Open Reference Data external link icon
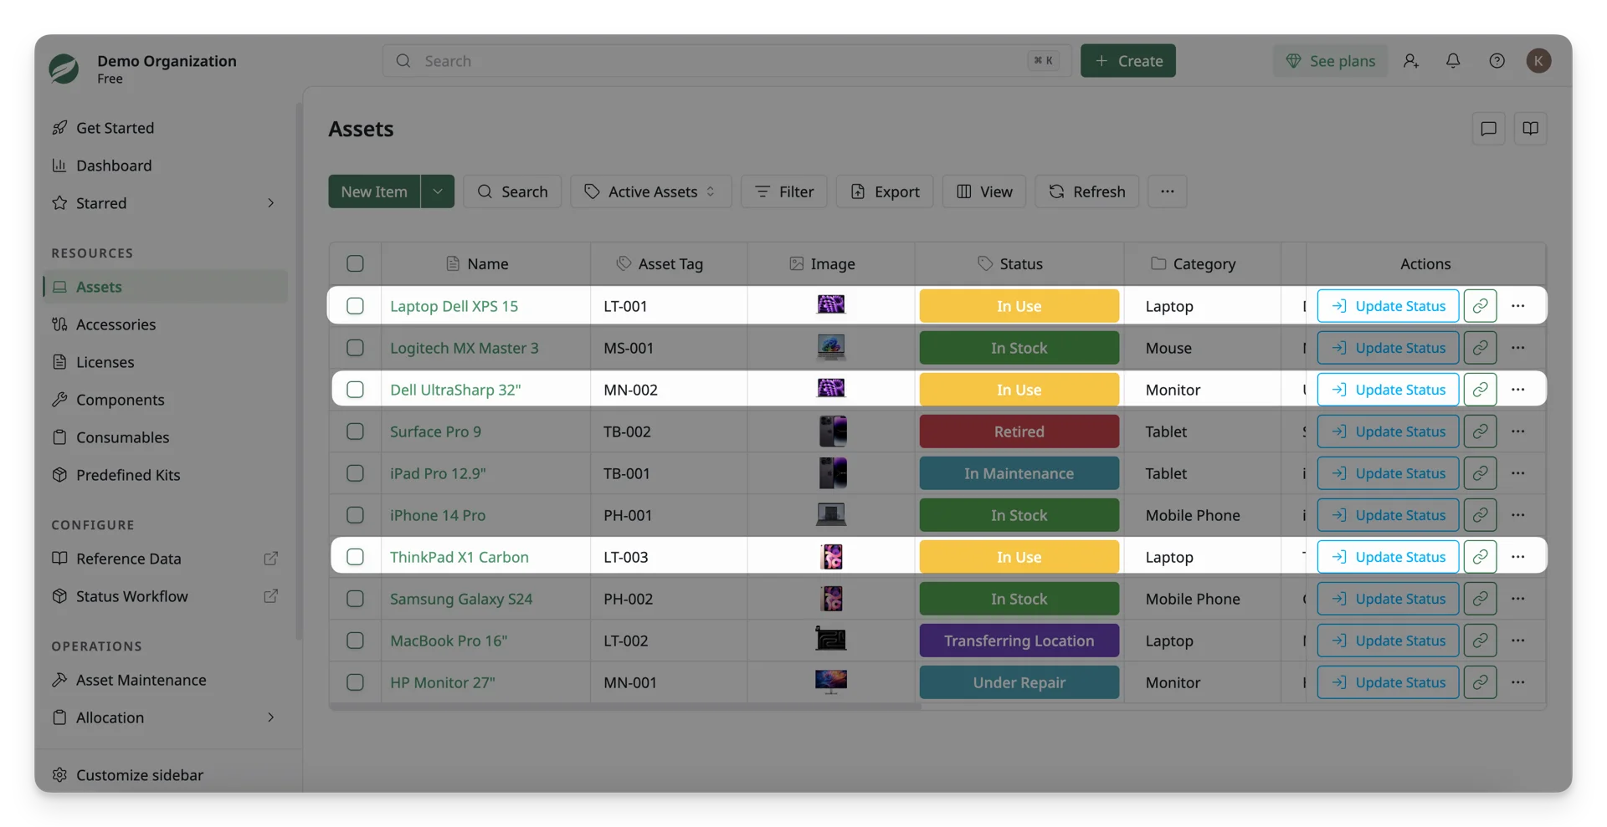1607x827 pixels. pyautogui.click(x=270, y=559)
